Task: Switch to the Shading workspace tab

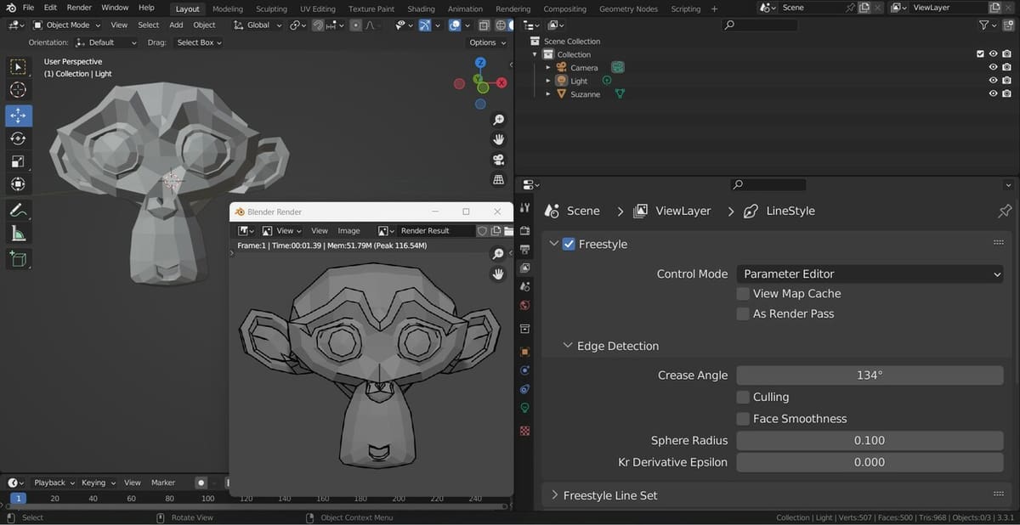Action: (x=421, y=8)
